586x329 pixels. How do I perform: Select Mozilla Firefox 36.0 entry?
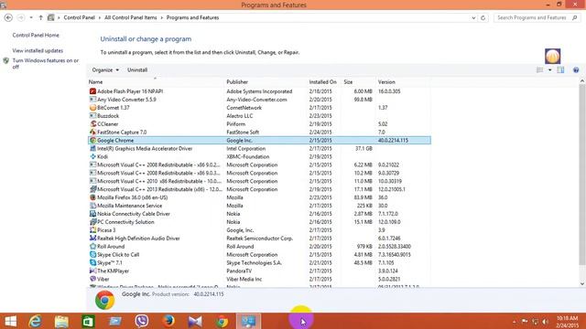(259, 197)
